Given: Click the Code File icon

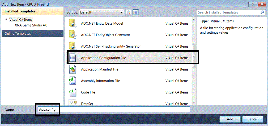Looking at the screenshot, I should pos(73,92).
